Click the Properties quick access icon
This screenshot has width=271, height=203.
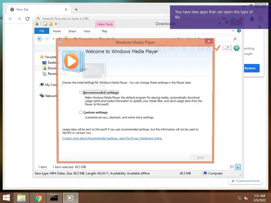coord(45,24)
